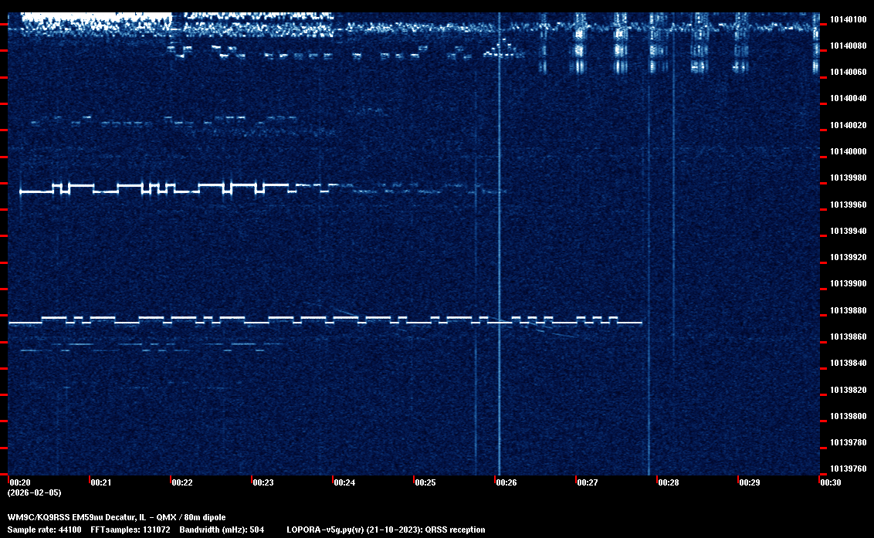
Task: Click the 00:30 time axis label
Action: (831, 482)
